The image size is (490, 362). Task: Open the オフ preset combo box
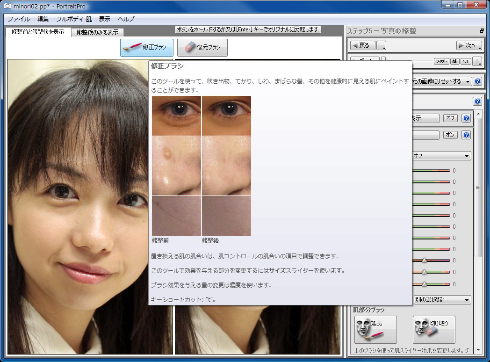pos(441,156)
